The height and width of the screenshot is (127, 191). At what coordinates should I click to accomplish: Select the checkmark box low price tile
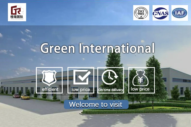pyautogui.click(x=81, y=80)
